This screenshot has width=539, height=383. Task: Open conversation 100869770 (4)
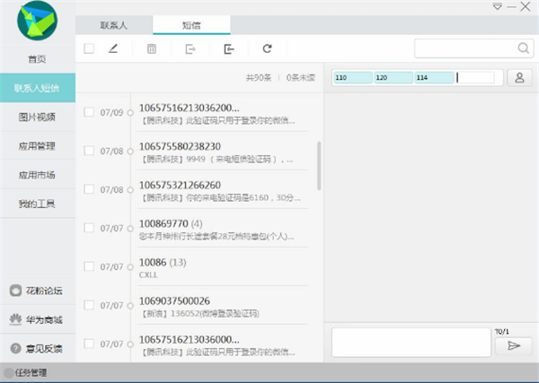tap(223, 229)
